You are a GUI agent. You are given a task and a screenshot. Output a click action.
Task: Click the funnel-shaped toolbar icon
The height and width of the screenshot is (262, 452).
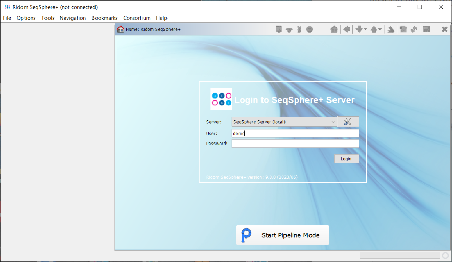289,30
